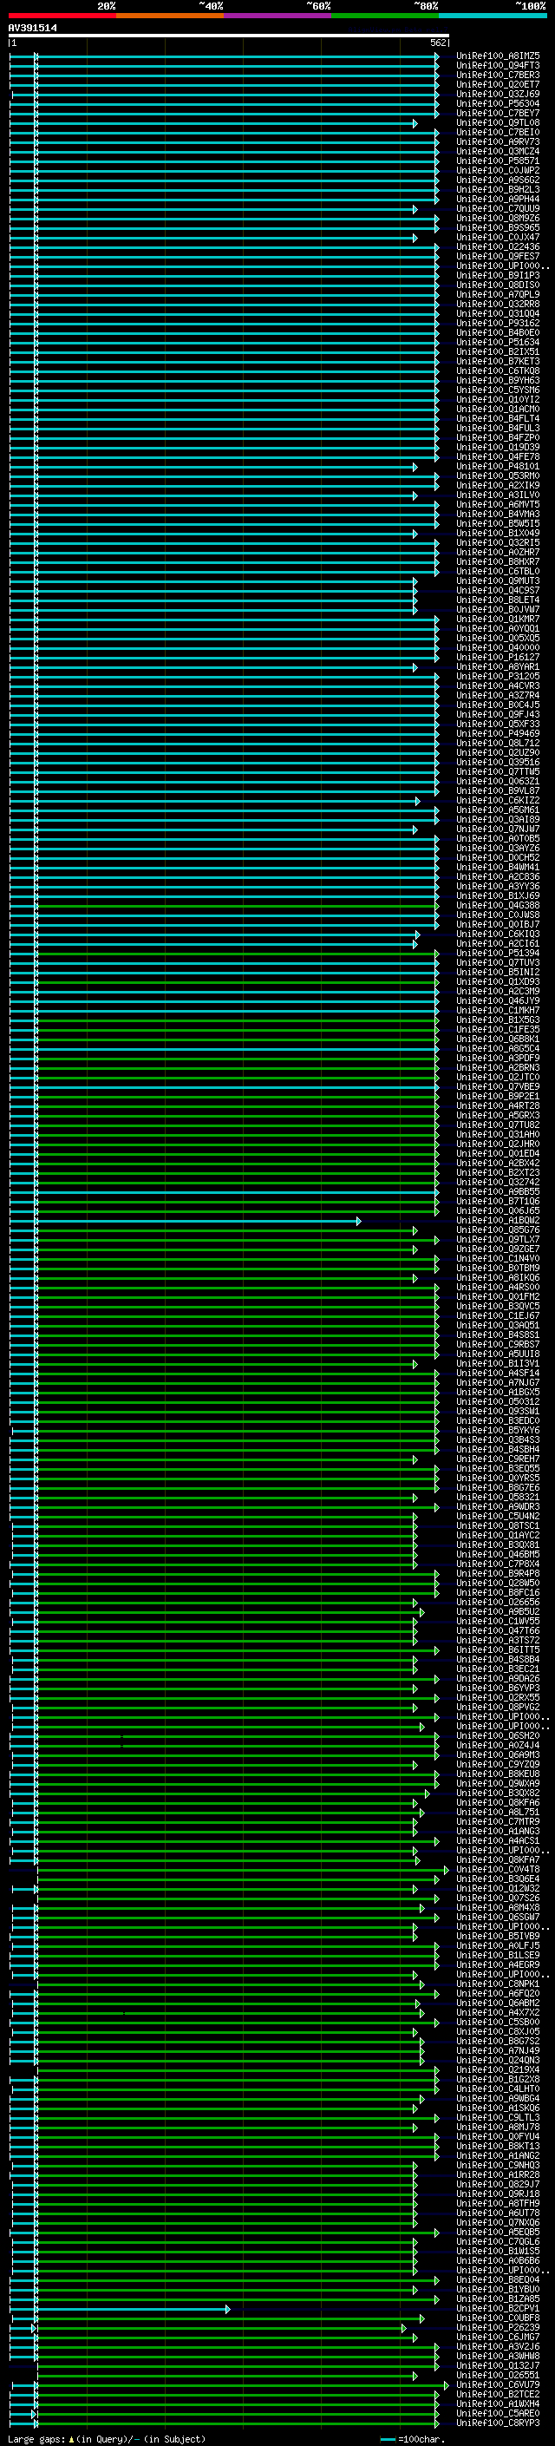
Task: Click the purple ~60% identity legend segment
Action: pyautogui.click(x=278, y=16)
